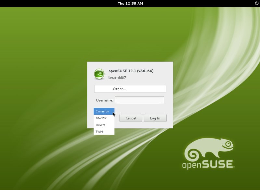
Task: Click the hostname linux-dd67 text
Action: (x=117, y=78)
